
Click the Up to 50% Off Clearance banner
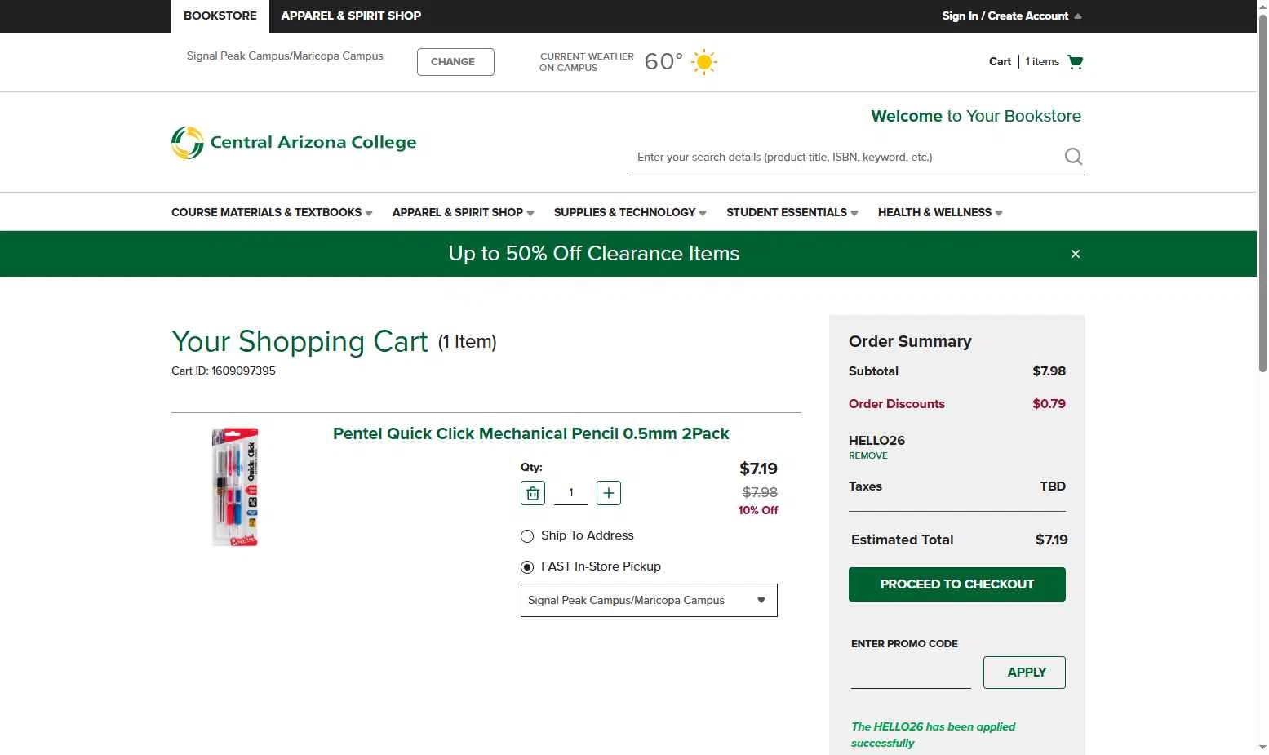[594, 254]
